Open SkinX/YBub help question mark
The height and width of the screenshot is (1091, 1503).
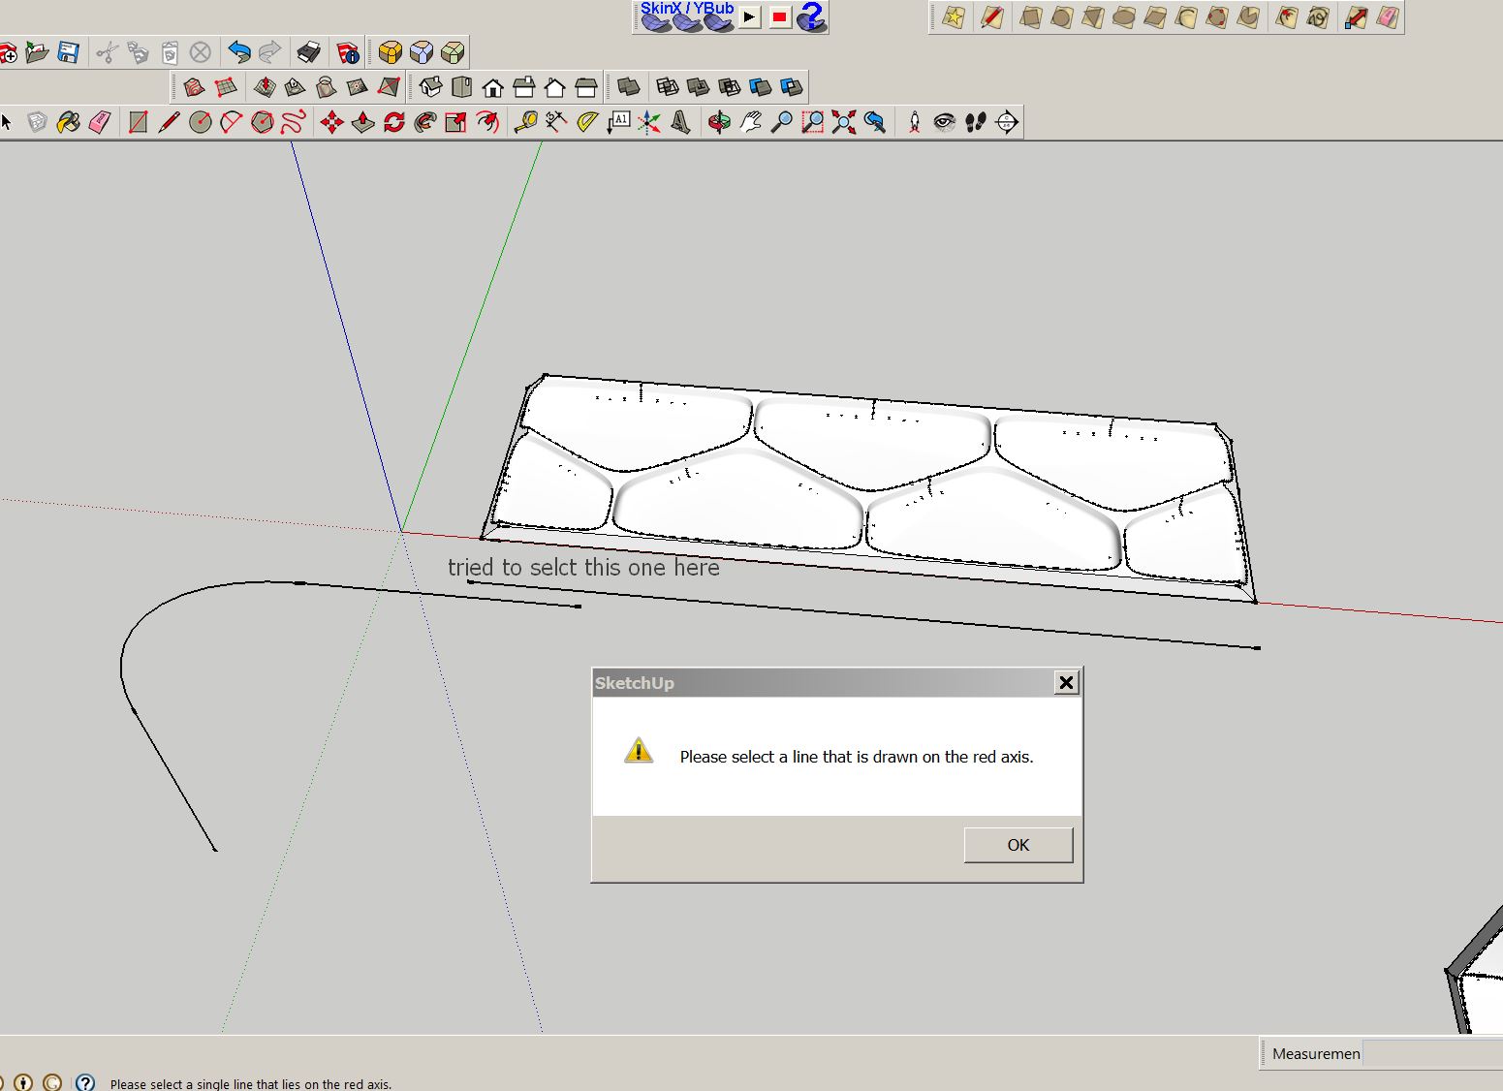click(x=811, y=16)
